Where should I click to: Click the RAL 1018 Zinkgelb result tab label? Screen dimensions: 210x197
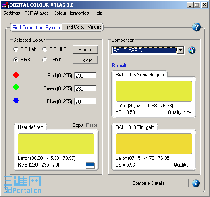tap(135, 127)
